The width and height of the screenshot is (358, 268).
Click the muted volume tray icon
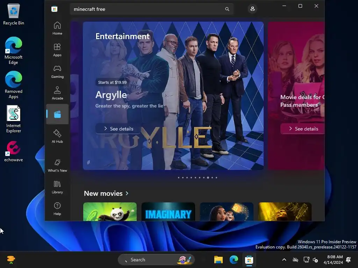315,260
